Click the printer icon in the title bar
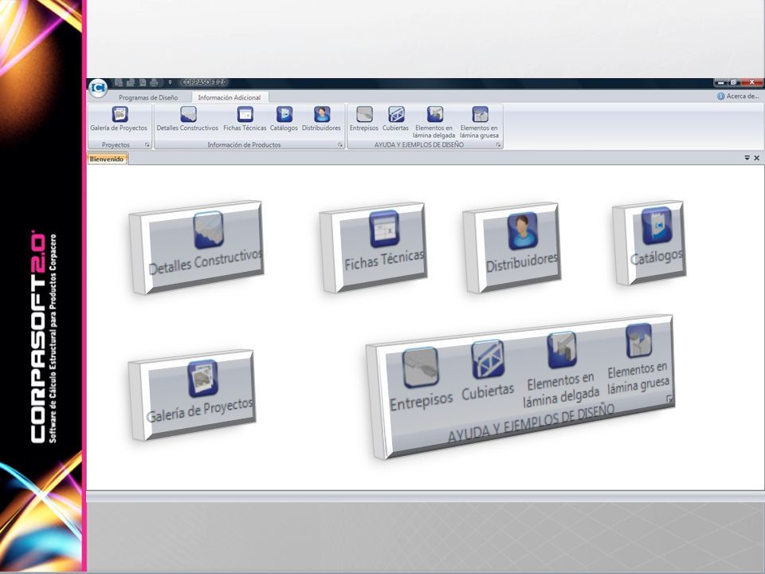Image resolution: width=765 pixels, height=574 pixels. tap(154, 82)
